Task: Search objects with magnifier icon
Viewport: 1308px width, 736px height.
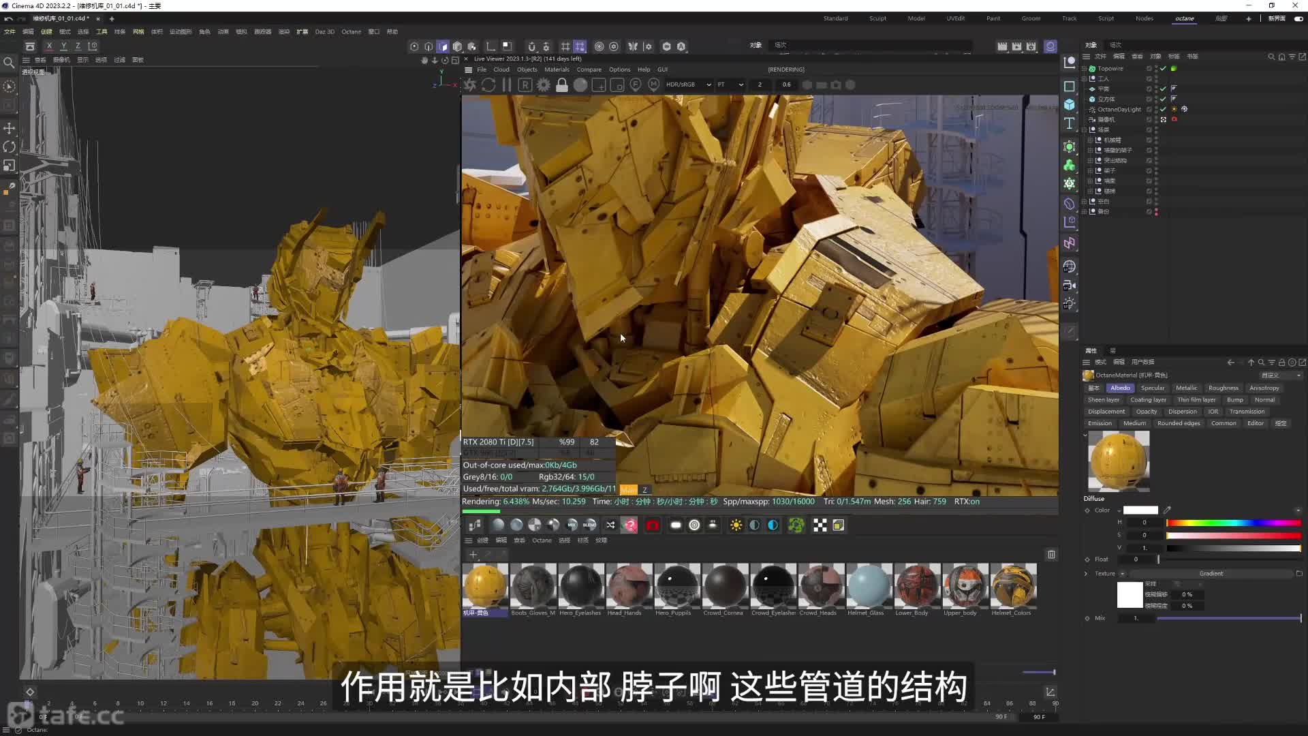Action: coord(1271,57)
